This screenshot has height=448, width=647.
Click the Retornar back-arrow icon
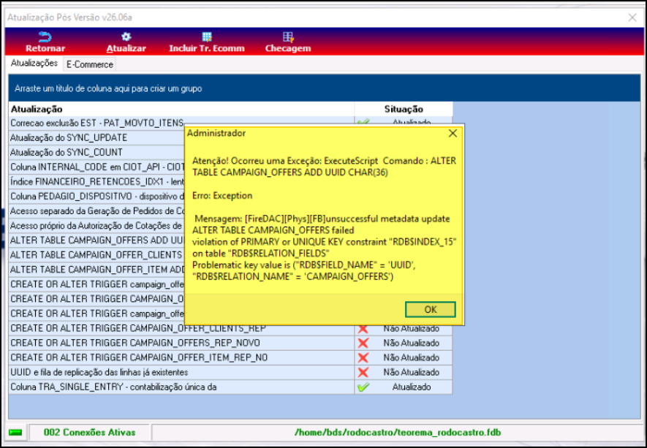tap(45, 37)
